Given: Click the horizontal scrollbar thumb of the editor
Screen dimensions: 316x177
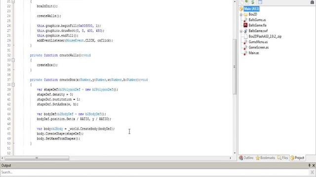Looking at the screenshot, I should pos(37,158).
